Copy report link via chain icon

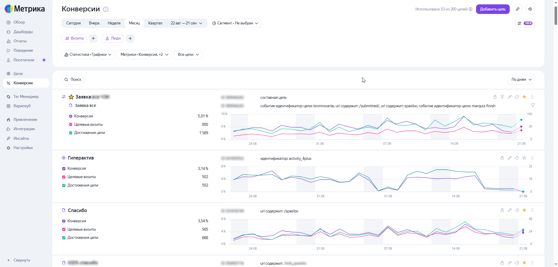(518, 9)
